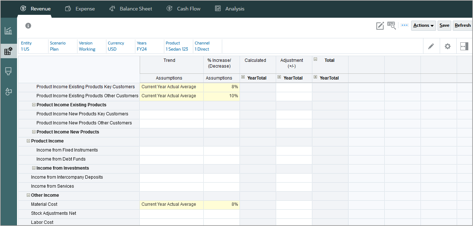The image size is (473, 226).
Task: Click the information icon above the form
Action: 28,26
